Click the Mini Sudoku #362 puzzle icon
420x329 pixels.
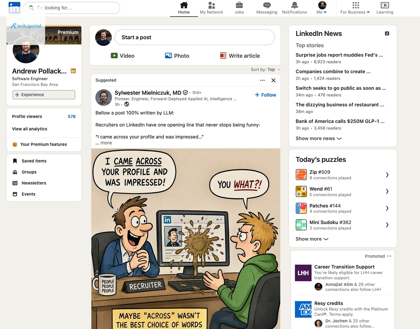point(301,225)
